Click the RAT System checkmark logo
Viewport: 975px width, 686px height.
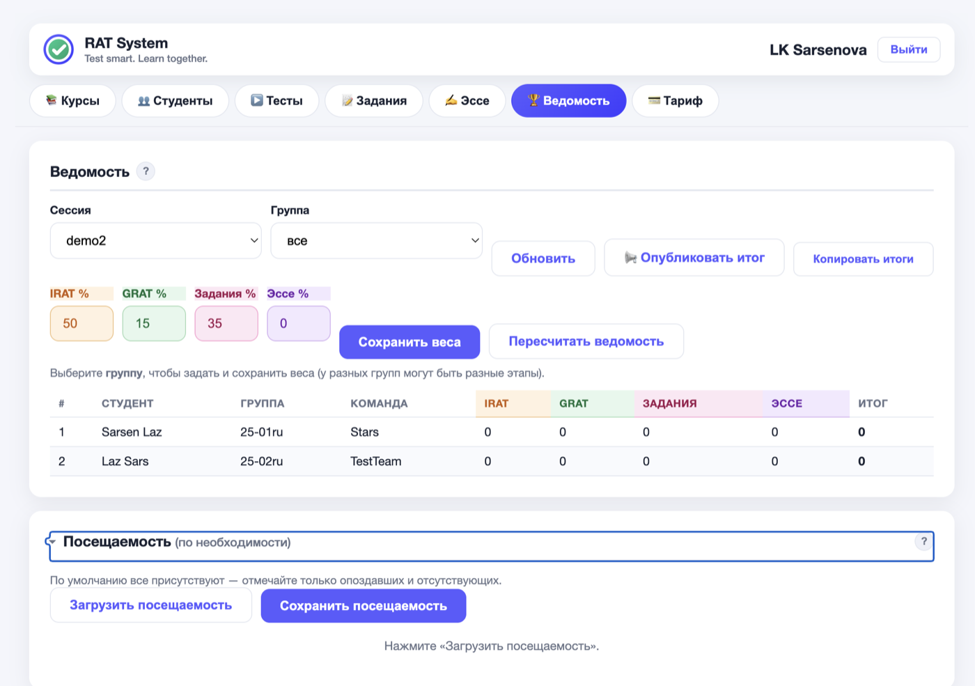tap(58, 49)
